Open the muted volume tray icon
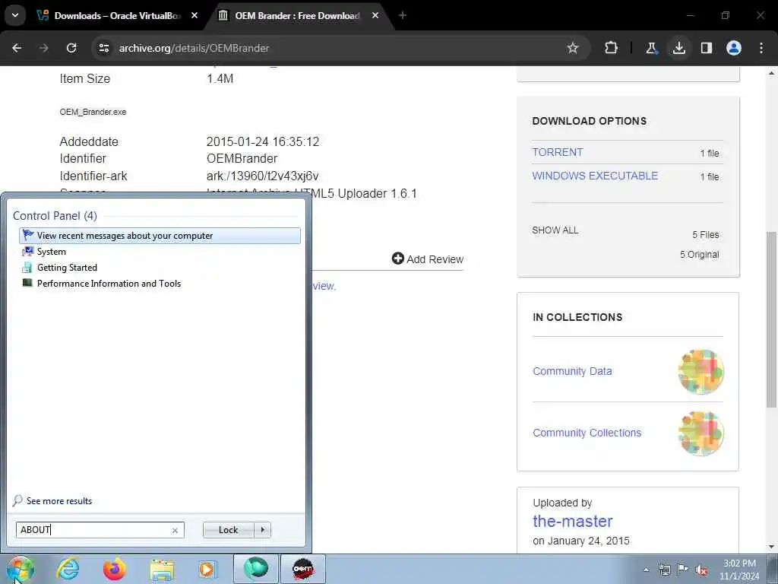 click(701, 570)
